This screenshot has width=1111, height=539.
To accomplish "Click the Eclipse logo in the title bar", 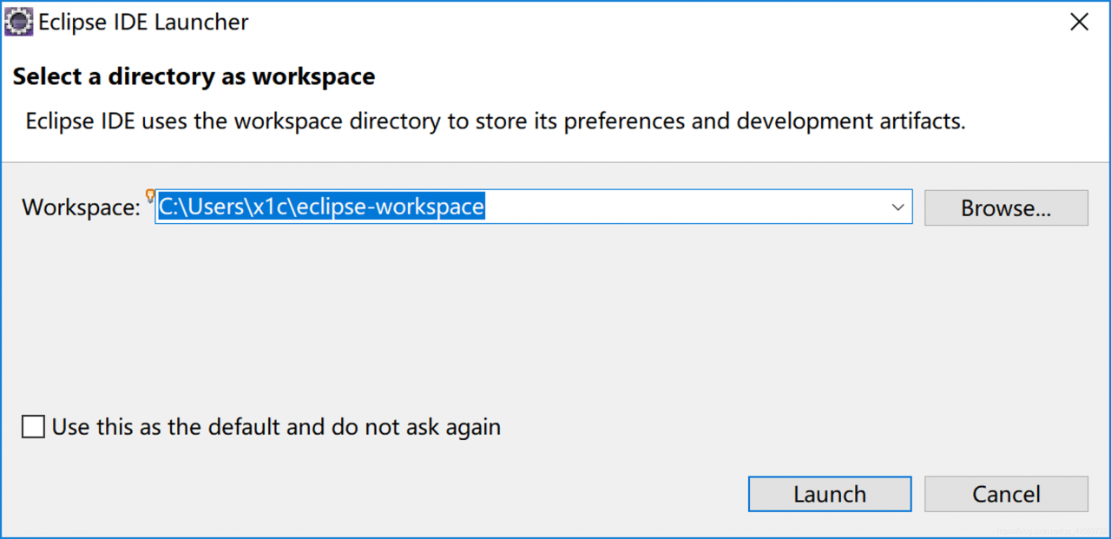I will [19, 23].
